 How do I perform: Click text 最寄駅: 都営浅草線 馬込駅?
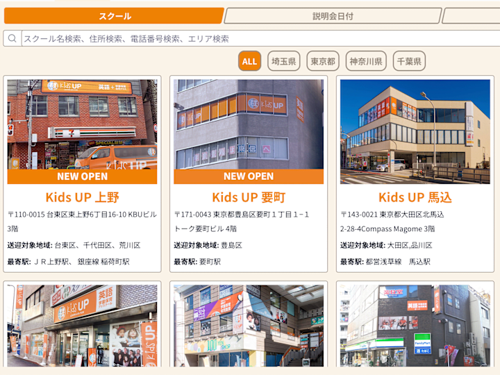coord(385,262)
